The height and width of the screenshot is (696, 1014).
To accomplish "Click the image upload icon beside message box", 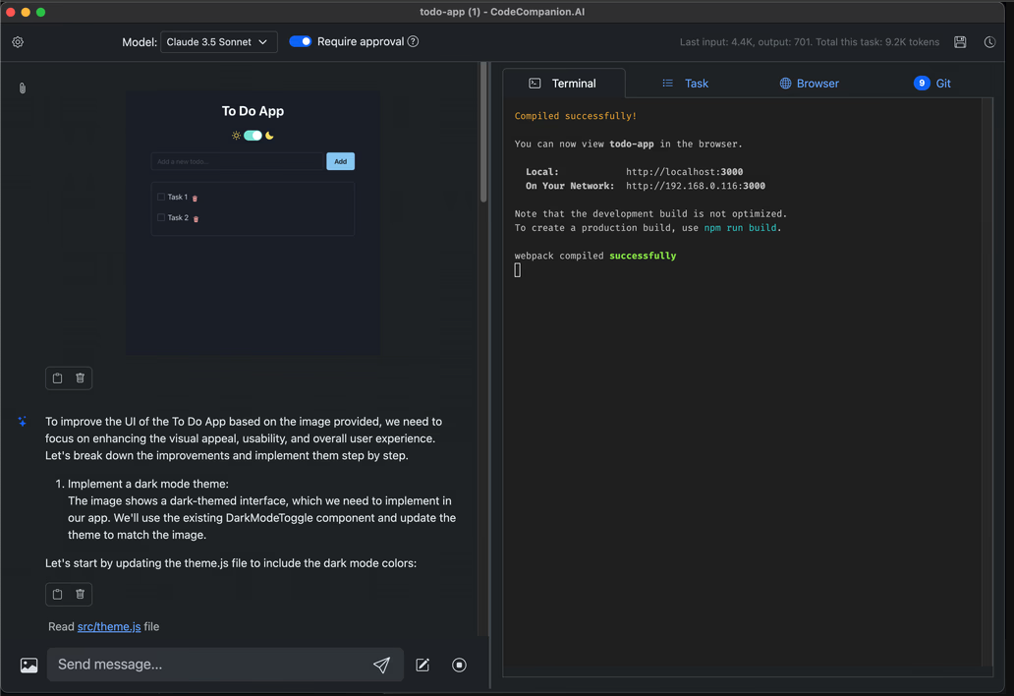I will click(29, 665).
